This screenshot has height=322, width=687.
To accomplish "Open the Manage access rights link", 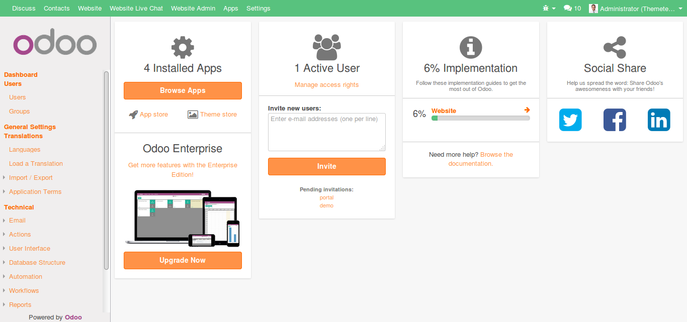I will click(x=326, y=84).
